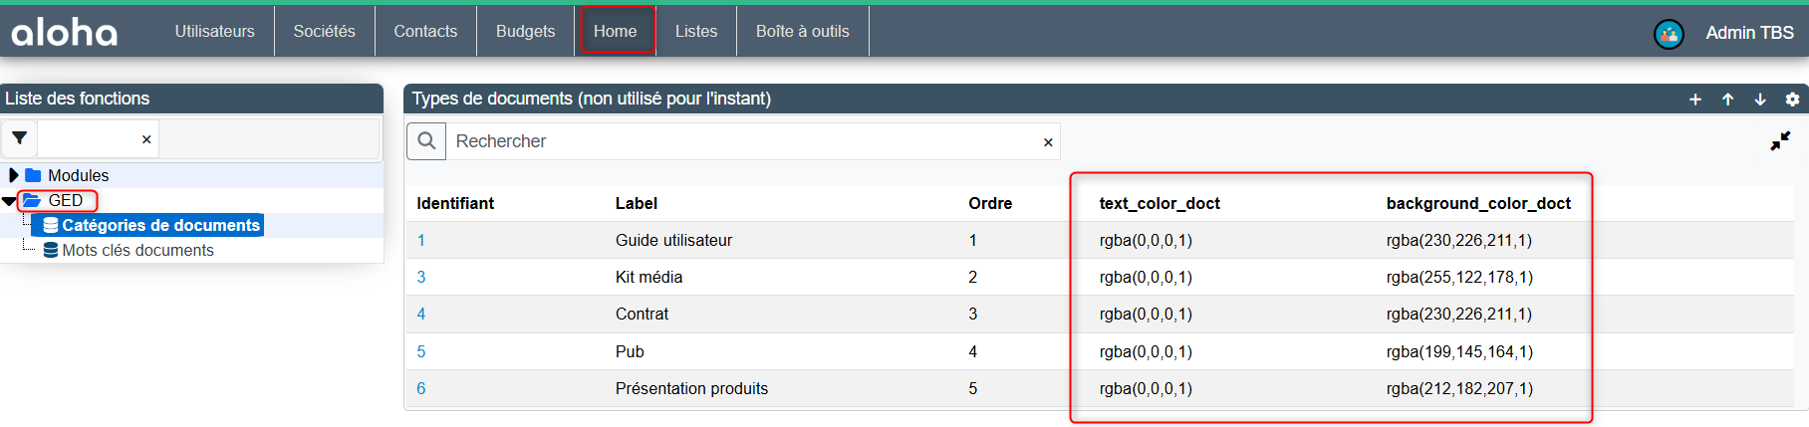Screen dimensions: 1809x427
Task: Click the background_color_doct column header
Action: tap(1478, 203)
